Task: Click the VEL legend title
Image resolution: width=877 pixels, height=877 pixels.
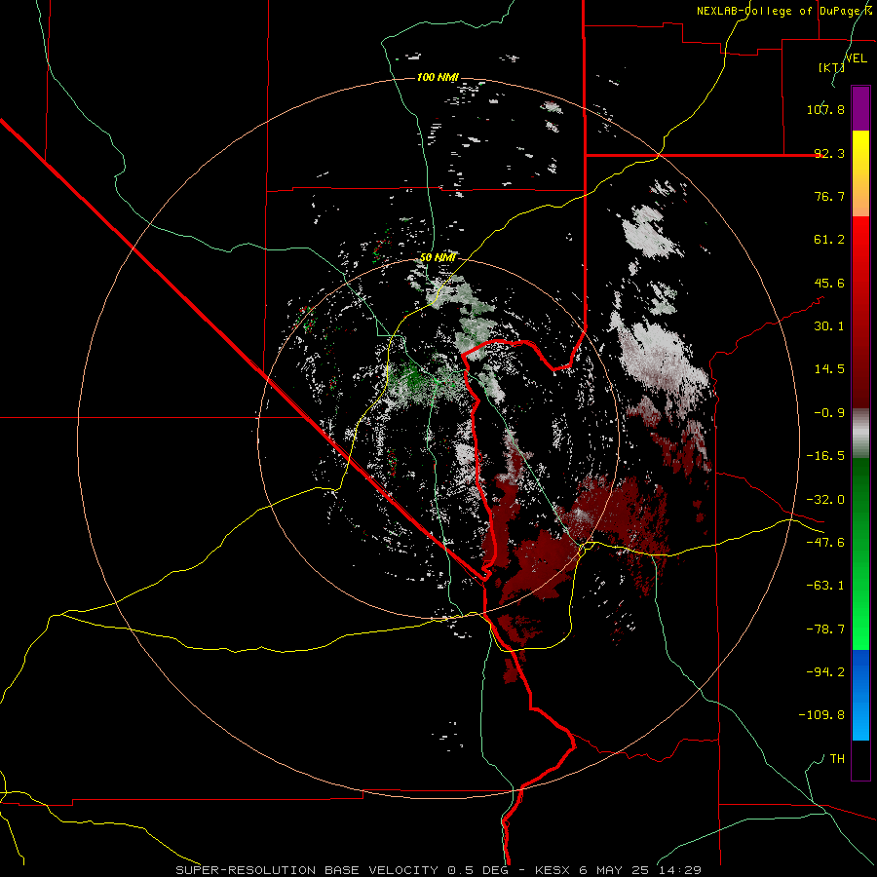Action: pos(856,57)
